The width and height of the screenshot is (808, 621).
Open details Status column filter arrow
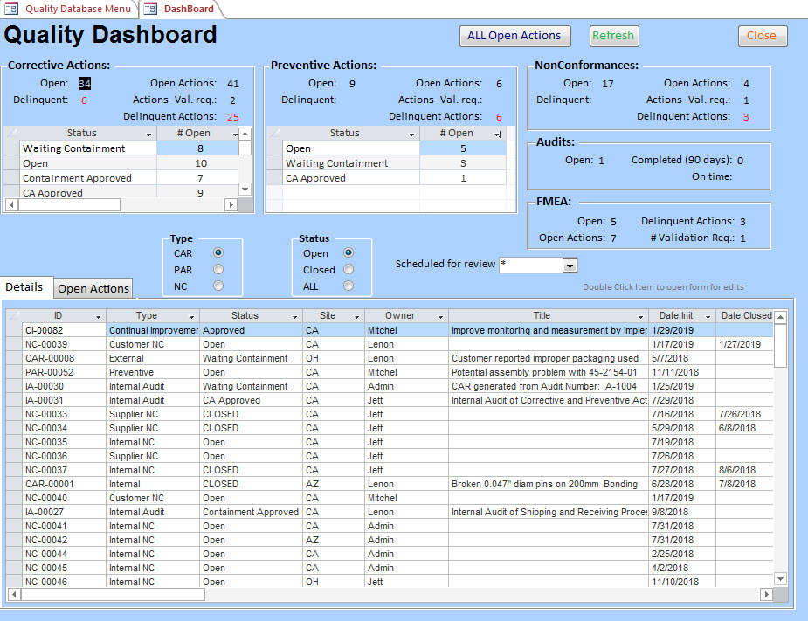[294, 316]
